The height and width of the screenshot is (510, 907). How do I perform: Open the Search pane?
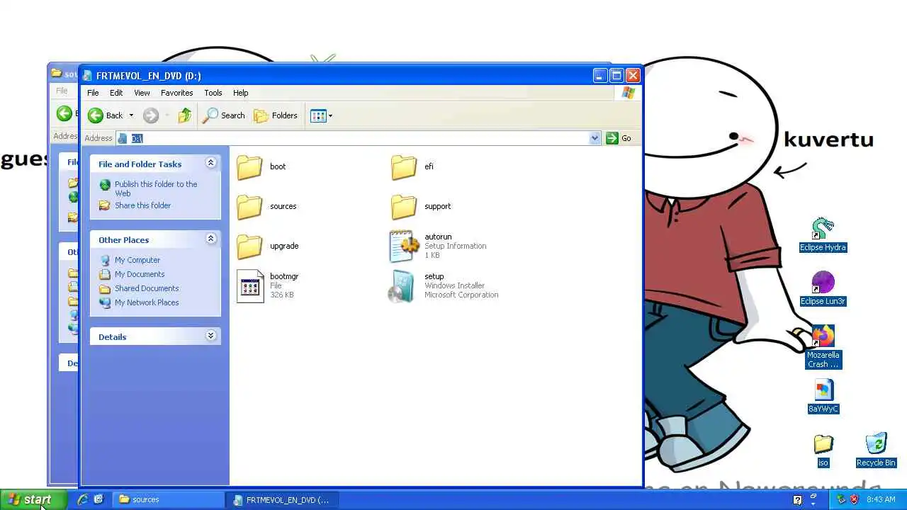(x=224, y=115)
